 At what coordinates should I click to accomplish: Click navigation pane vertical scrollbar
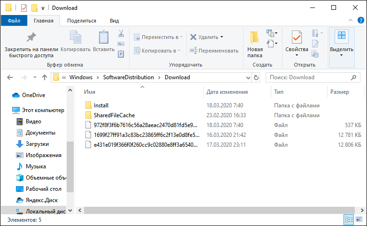(x=70, y=167)
